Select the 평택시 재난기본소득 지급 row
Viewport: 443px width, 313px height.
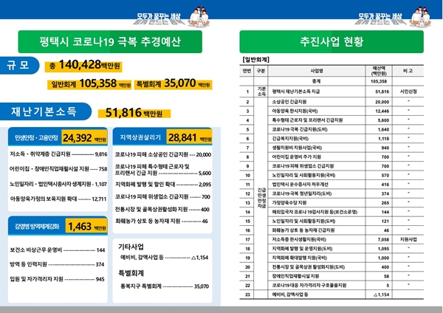[x=301, y=91]
